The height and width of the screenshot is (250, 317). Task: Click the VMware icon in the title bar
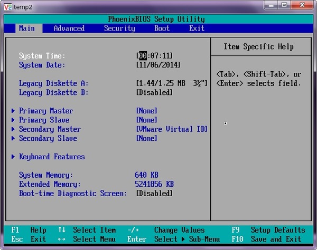pyautogui.click(x=8, y=7)
